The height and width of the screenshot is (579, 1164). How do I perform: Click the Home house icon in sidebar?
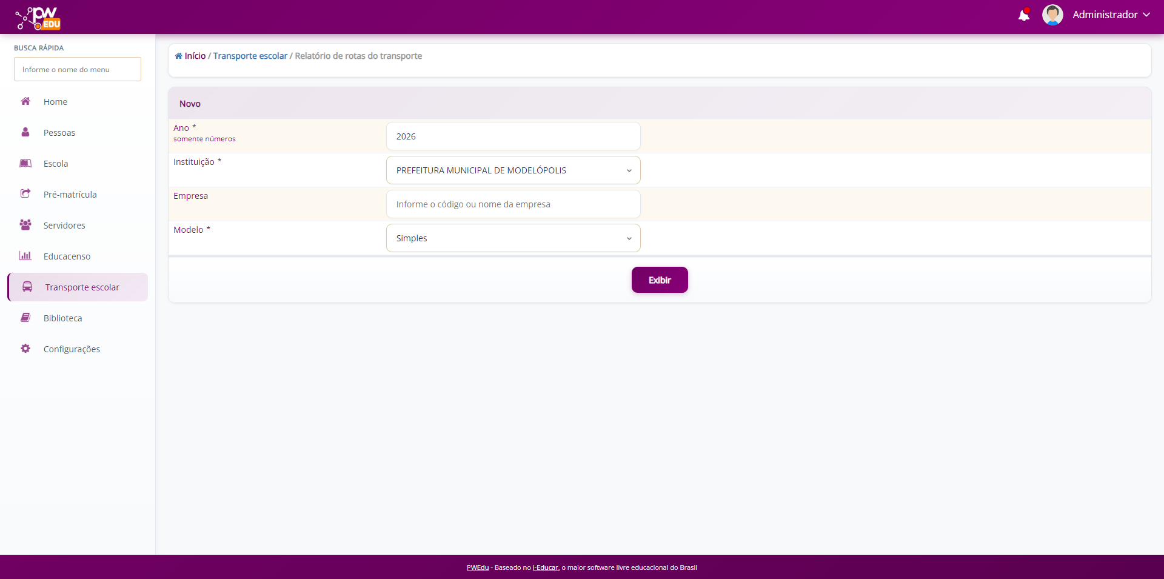pyautogui.click(x=25, y=101)
